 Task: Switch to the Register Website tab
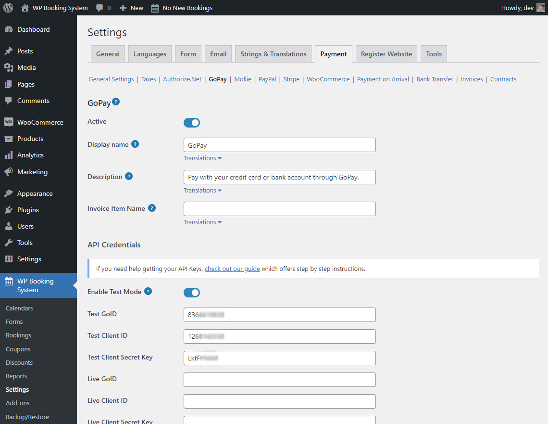[386, 54]
